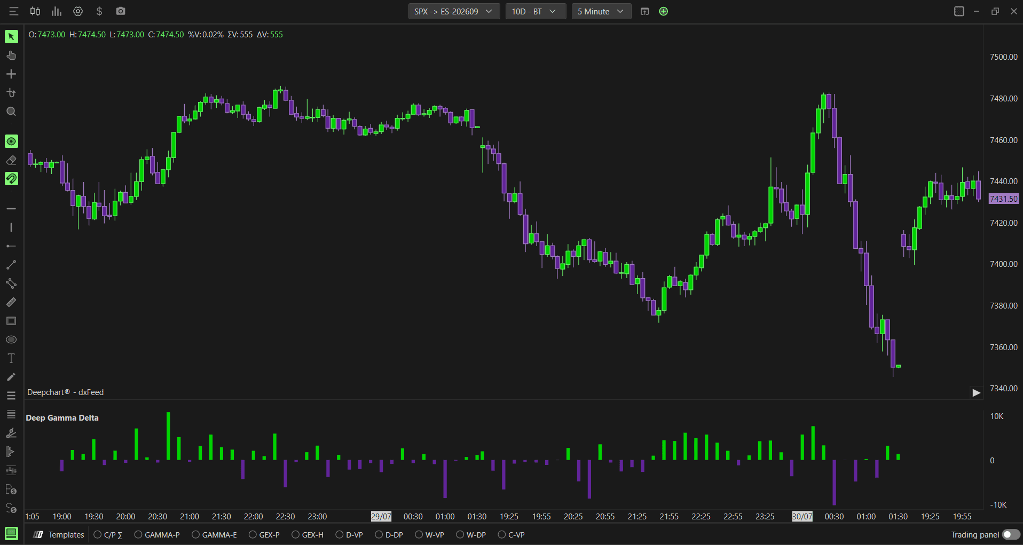This screenshot has width=1023, height=545.
Task: Select the W-DP radio option
Action: 471,535
